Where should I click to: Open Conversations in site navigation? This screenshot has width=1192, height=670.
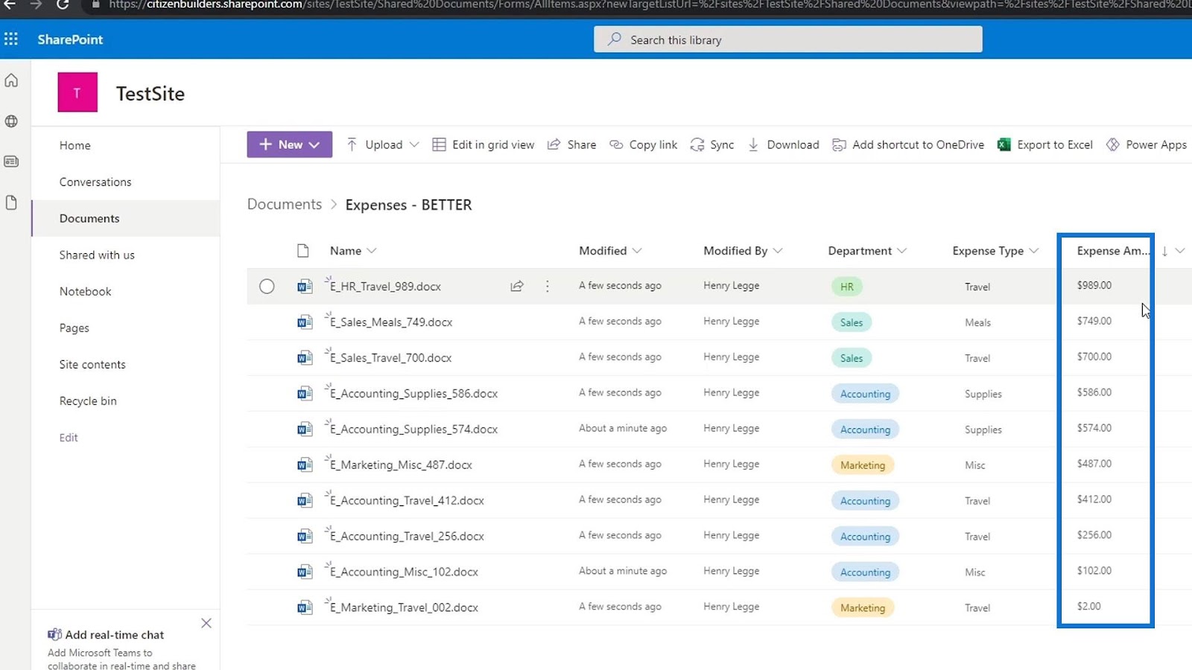[95, 182]
